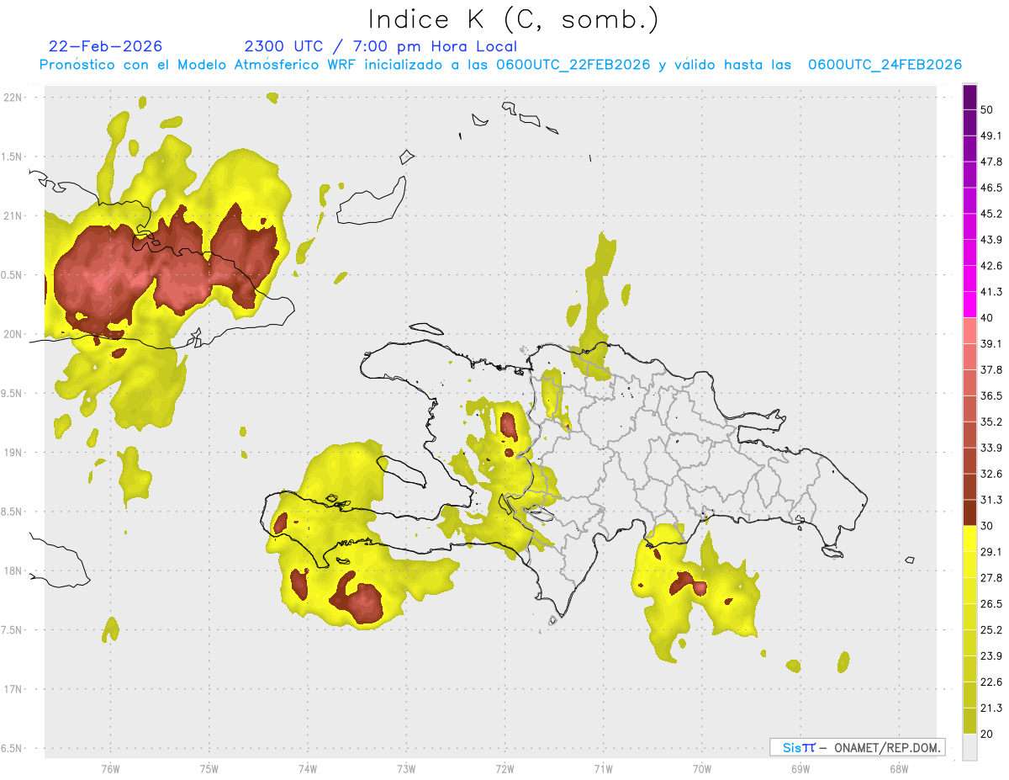The height and width of the screenshot is (780, 1009).
Task: Click the '70W' longitude label
Action: pyautogui.click(x=701, y=768)
